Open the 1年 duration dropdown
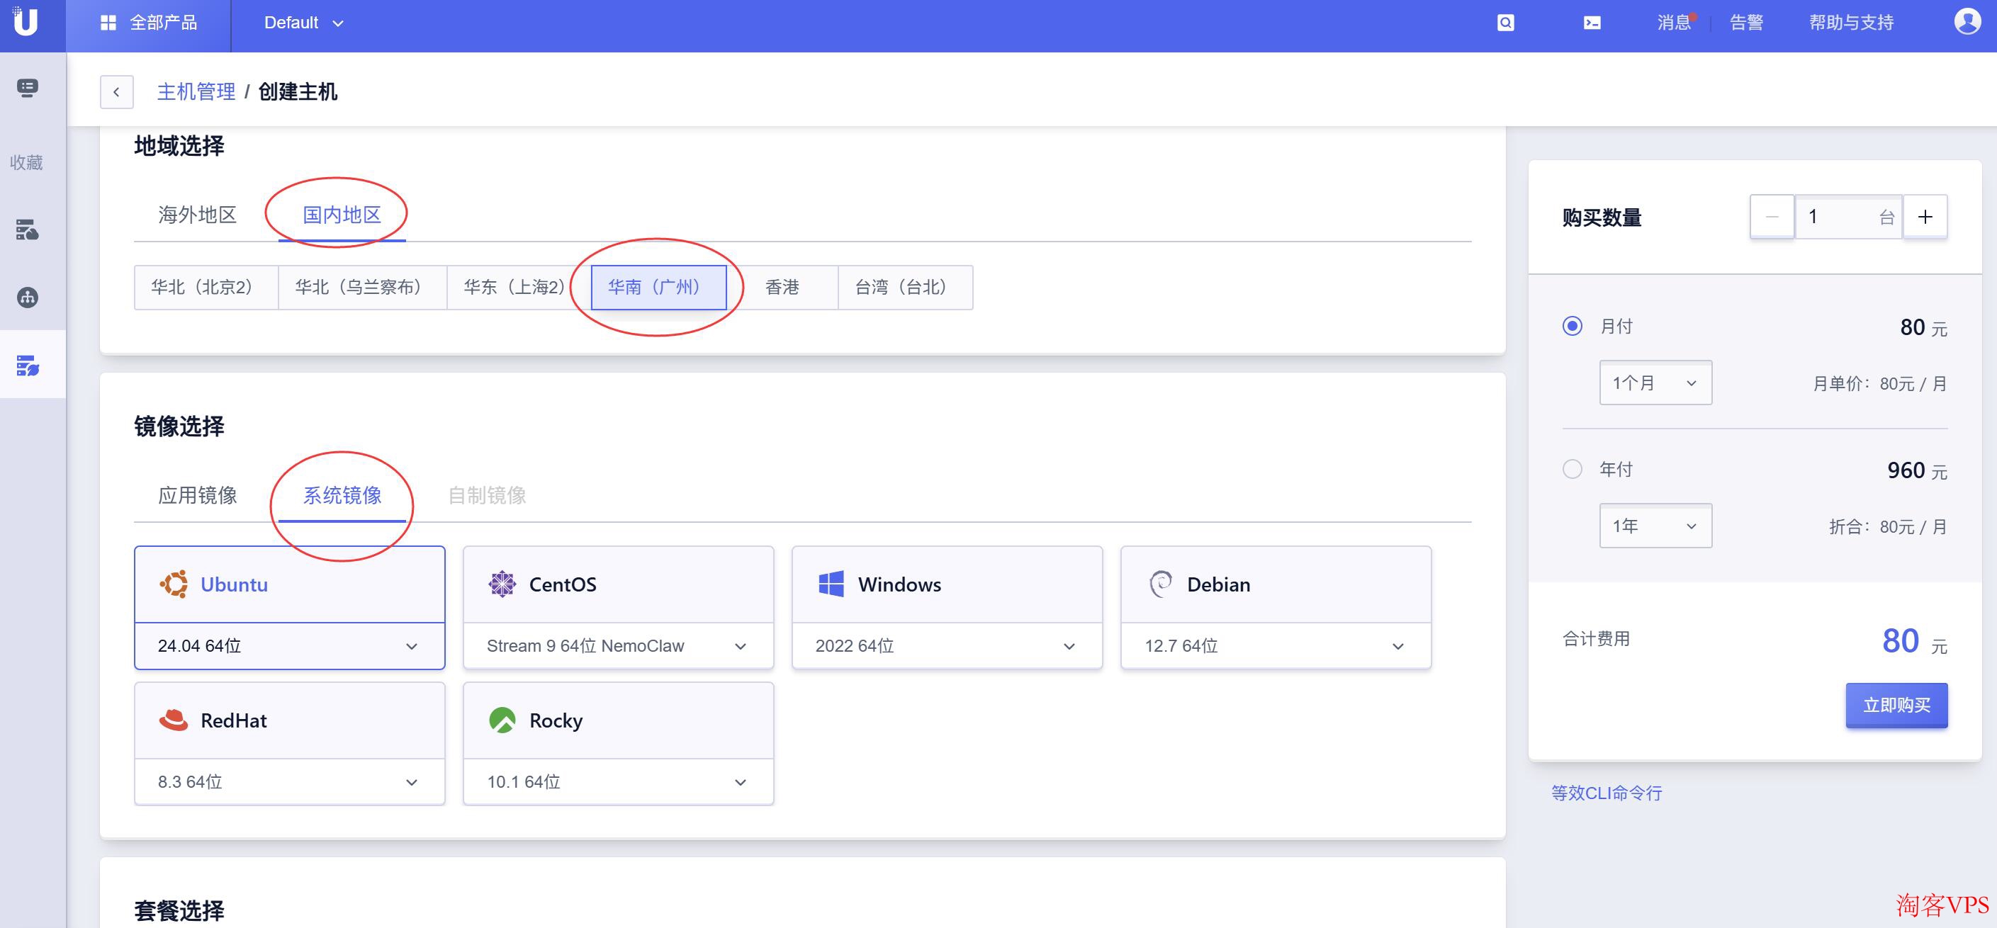 pos(1655,526)
